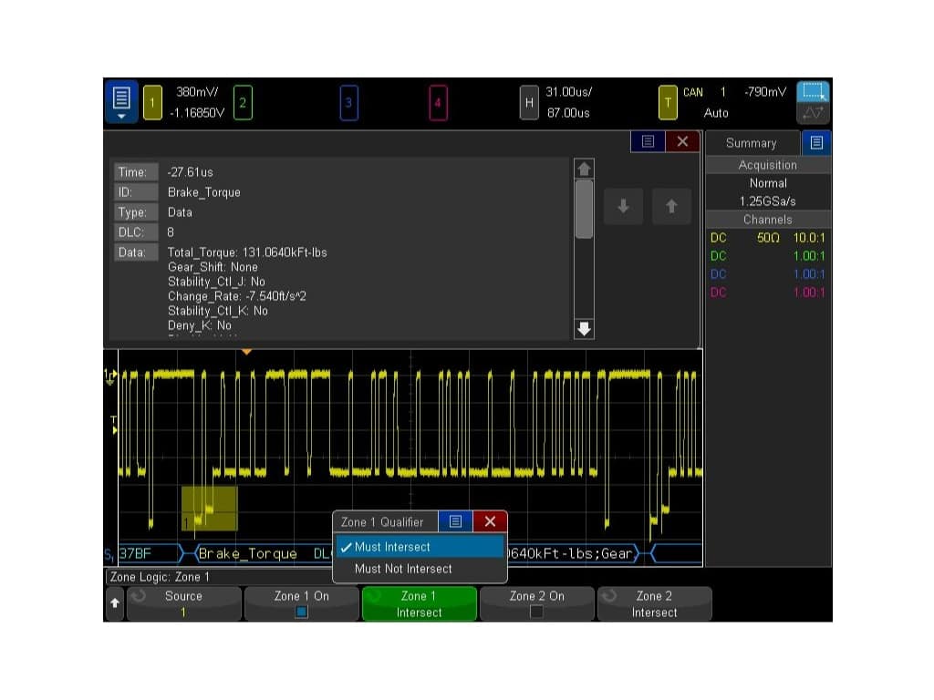Go to the next decoded packet arrow
Viewport: 934px width, 700px height.
tap(623, 206)
